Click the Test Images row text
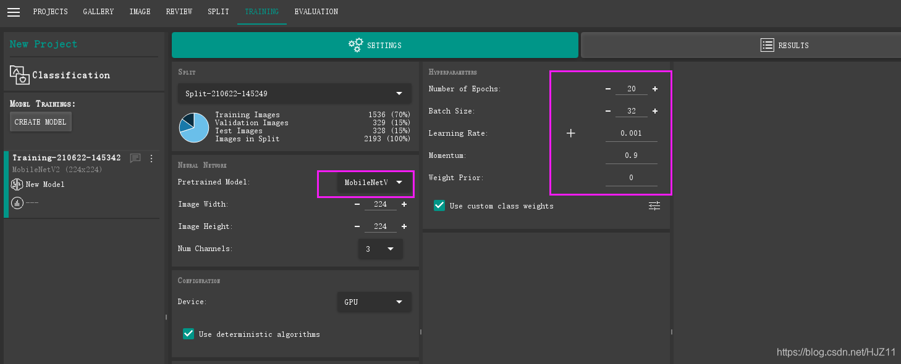The height and width of the screenshot is (364, 901). tap(239, 131)
